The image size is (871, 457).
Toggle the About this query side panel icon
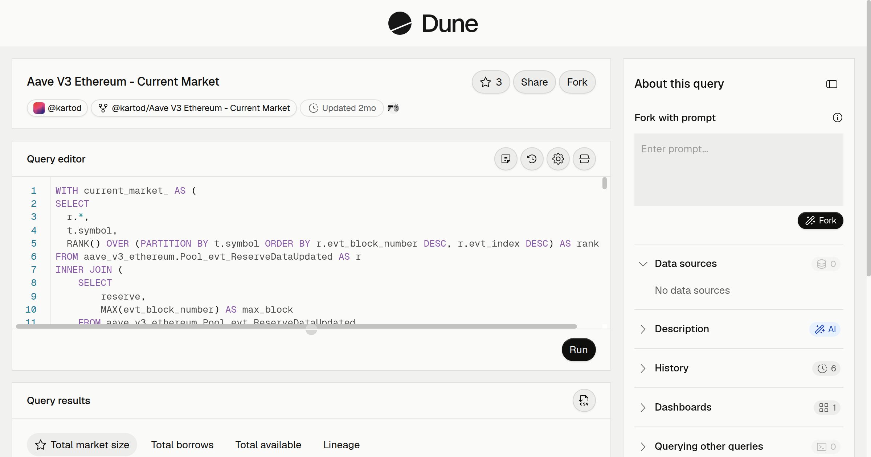tap(832, 84)
